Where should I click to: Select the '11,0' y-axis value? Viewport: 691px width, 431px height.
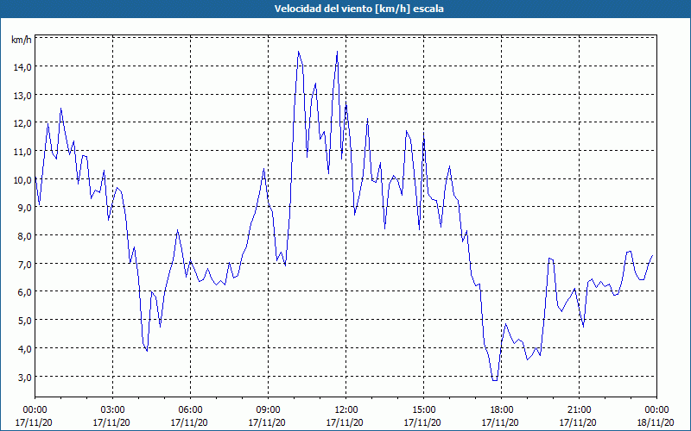(22, 152)
